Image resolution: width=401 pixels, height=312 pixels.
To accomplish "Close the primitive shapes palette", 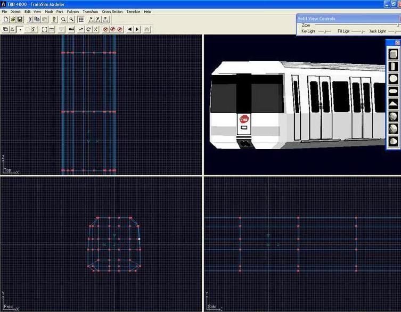I will click(397, 43).
